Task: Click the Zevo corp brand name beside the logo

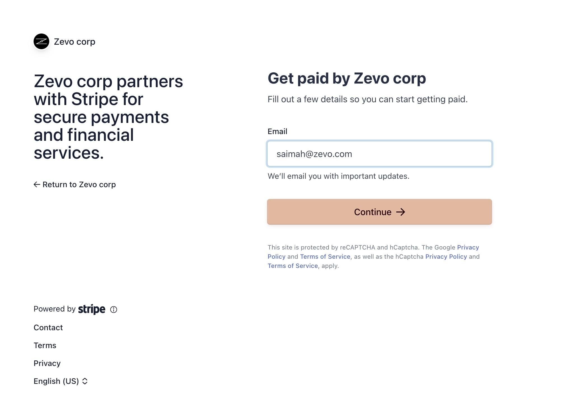Action: pyautogui.click(x=74, y=42)
